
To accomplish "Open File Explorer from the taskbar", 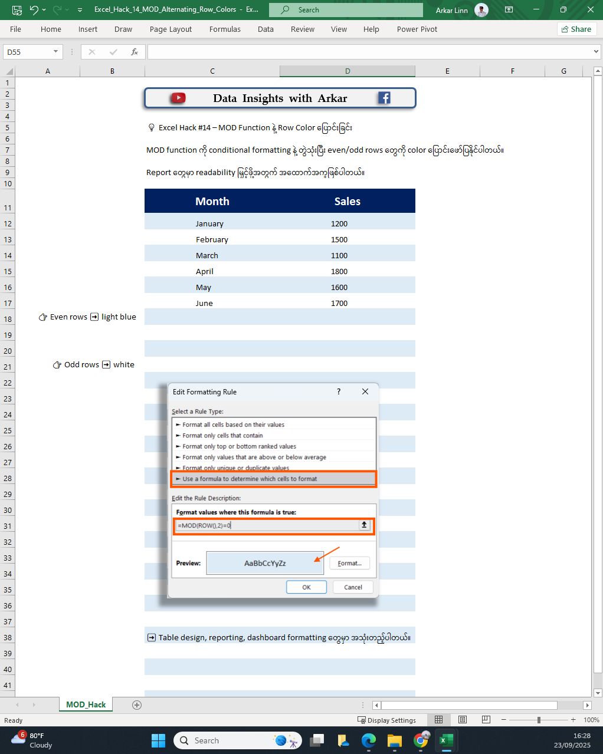I will 394,740.
